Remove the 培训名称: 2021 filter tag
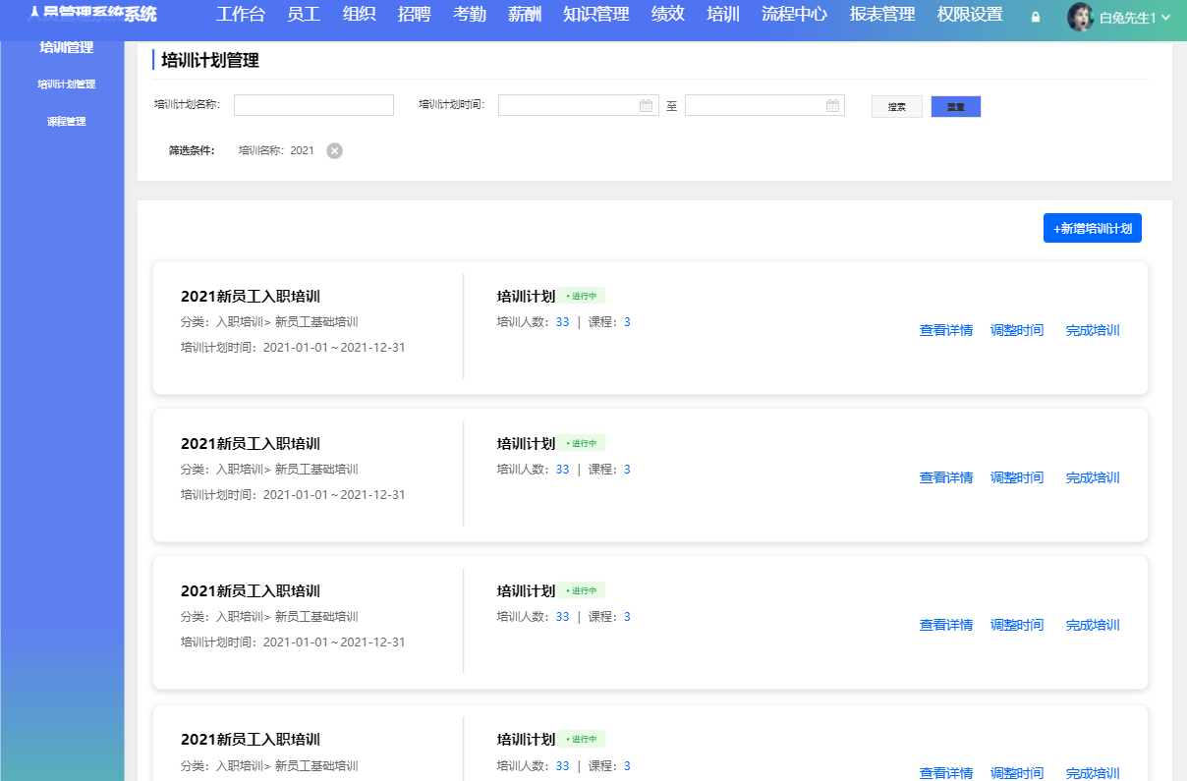 click(333, 150)
